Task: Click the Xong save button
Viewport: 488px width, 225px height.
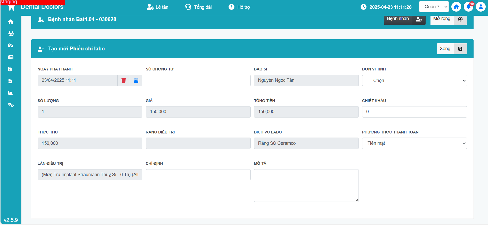Action: pos(451,49)
